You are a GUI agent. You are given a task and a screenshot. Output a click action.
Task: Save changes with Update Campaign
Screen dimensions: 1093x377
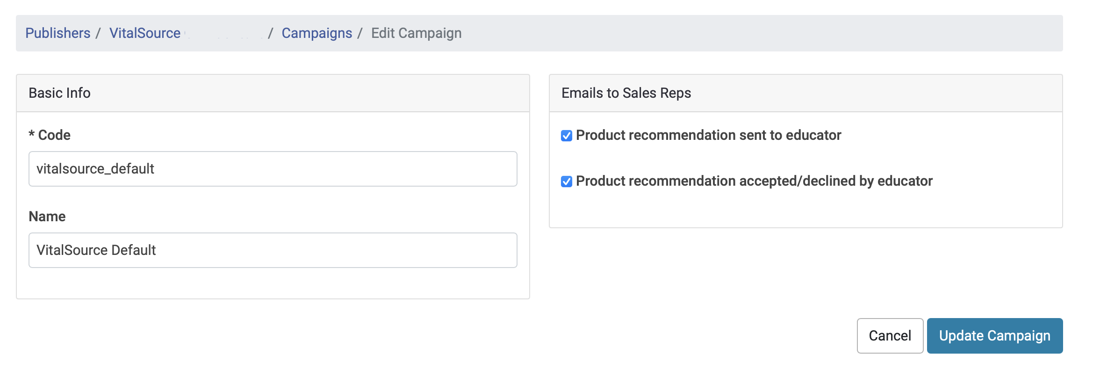(994, 335)
